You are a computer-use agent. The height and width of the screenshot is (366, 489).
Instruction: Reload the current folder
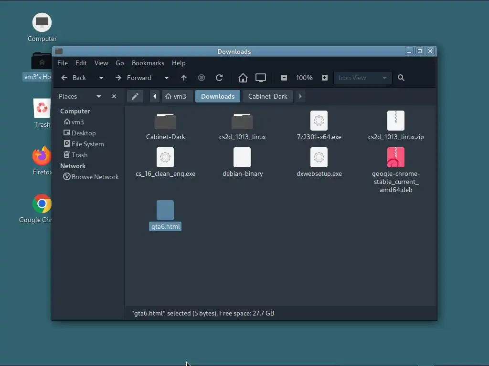point(219,78)
